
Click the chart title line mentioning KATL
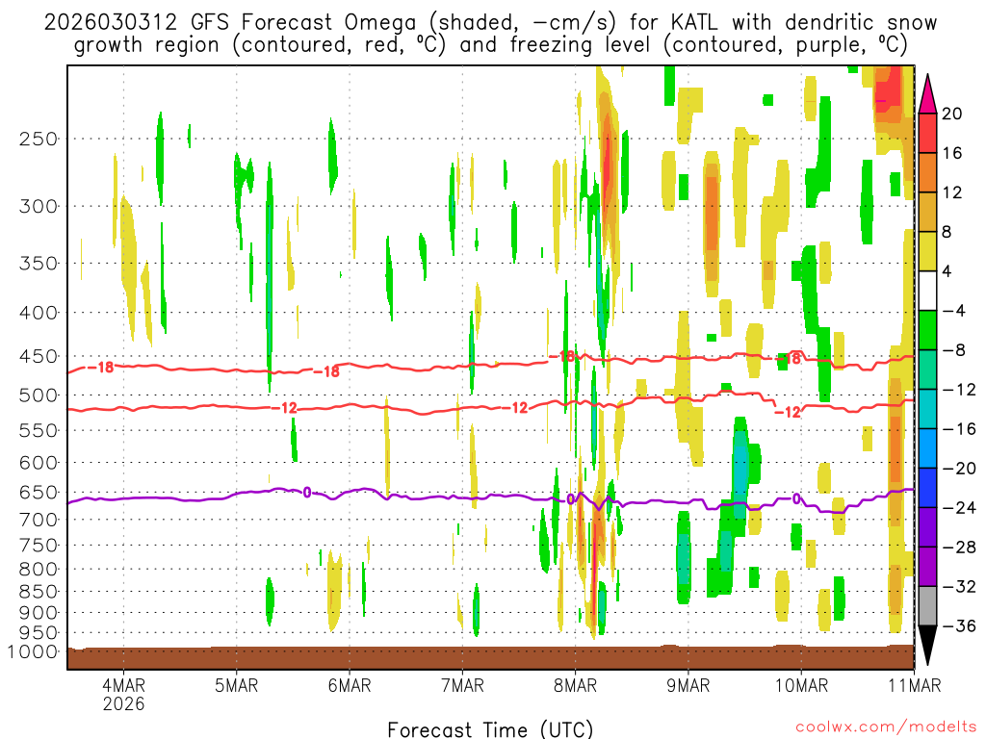tap(490, 23)
